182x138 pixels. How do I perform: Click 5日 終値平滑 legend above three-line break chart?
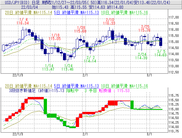coord(76,86)
